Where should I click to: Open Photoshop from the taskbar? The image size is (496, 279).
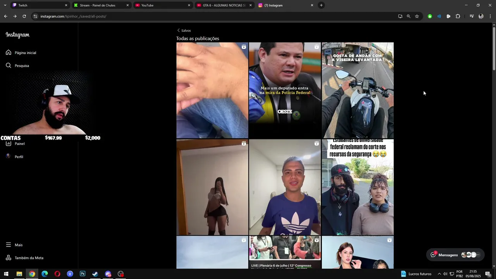pyautogui.click(x=83, y=274)
